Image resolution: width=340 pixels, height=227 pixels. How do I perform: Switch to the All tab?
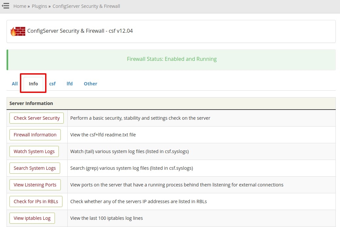[15, 84]
